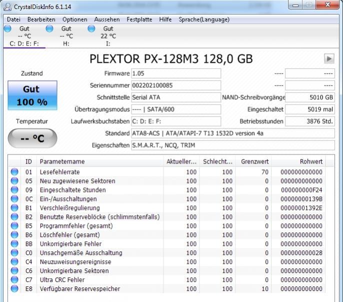Click status orb for Verschleißregulierung row
Image resolution: width=343 pixels, height=302 pixels.
point(14,207)
